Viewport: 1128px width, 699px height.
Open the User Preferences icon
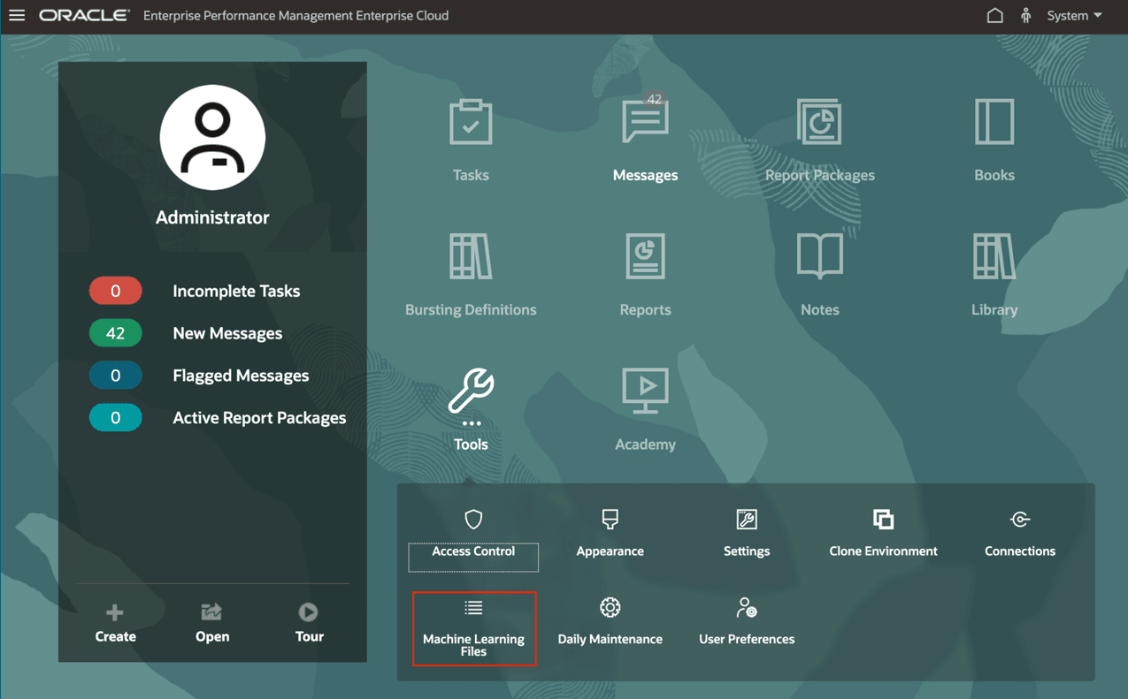[x=747, y=607]
